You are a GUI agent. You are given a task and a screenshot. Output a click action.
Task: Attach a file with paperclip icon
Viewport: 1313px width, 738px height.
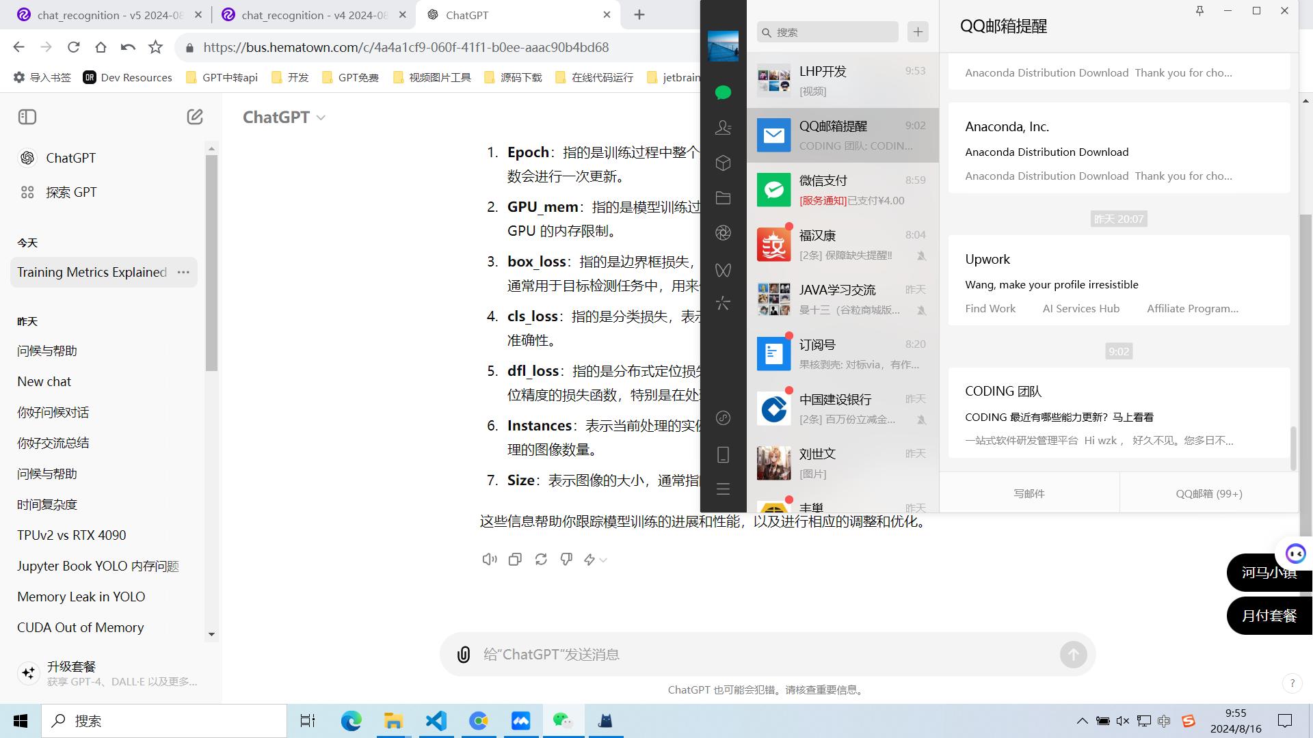point(464,655)
